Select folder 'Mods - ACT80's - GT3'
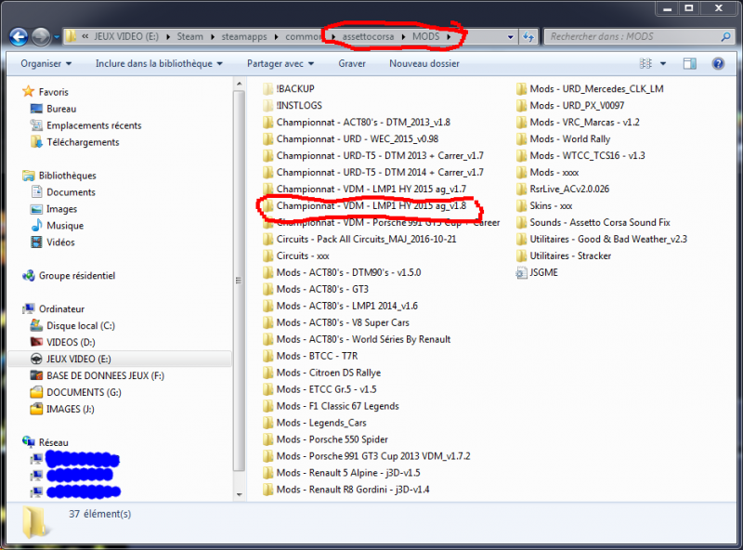This screenshot has width=743, height=550. 322,289
